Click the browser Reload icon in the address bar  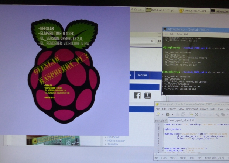pos(152,41)
